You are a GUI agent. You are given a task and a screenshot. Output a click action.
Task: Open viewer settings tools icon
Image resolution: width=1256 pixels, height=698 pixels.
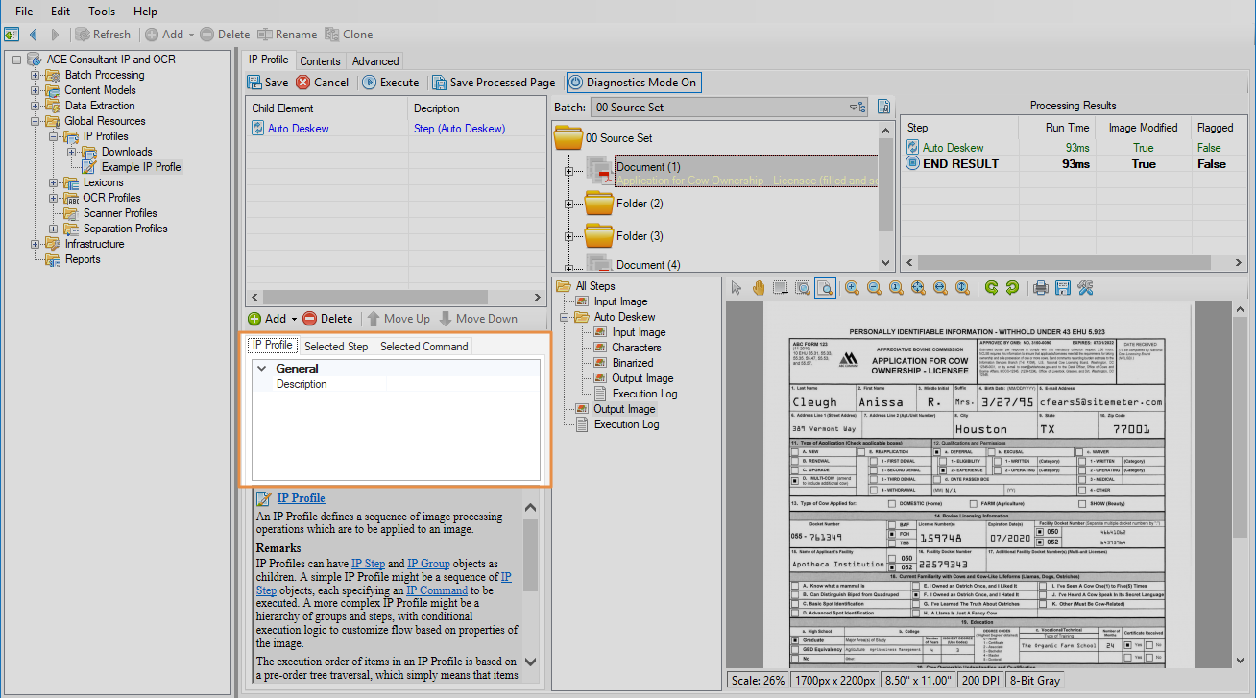click(1085, 288)
